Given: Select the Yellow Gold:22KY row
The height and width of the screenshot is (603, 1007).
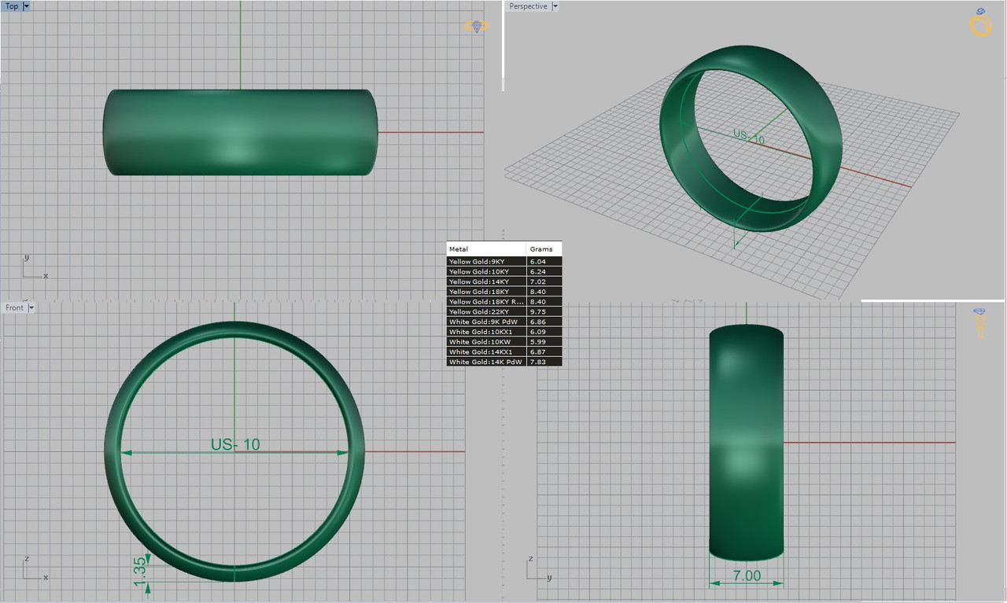Looking at the screenshot, I should click(x=504, y=311).
